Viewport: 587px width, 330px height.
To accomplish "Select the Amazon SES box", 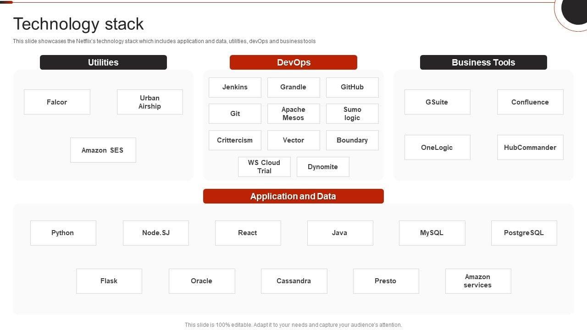I will pos(103,150).
